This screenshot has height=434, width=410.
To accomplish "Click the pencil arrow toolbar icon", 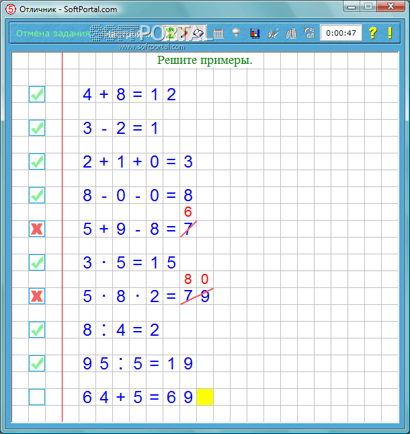I will pos(183,34).
